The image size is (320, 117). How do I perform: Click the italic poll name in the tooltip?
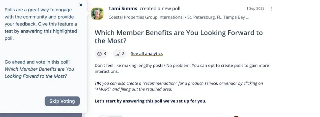pos(40,73)
